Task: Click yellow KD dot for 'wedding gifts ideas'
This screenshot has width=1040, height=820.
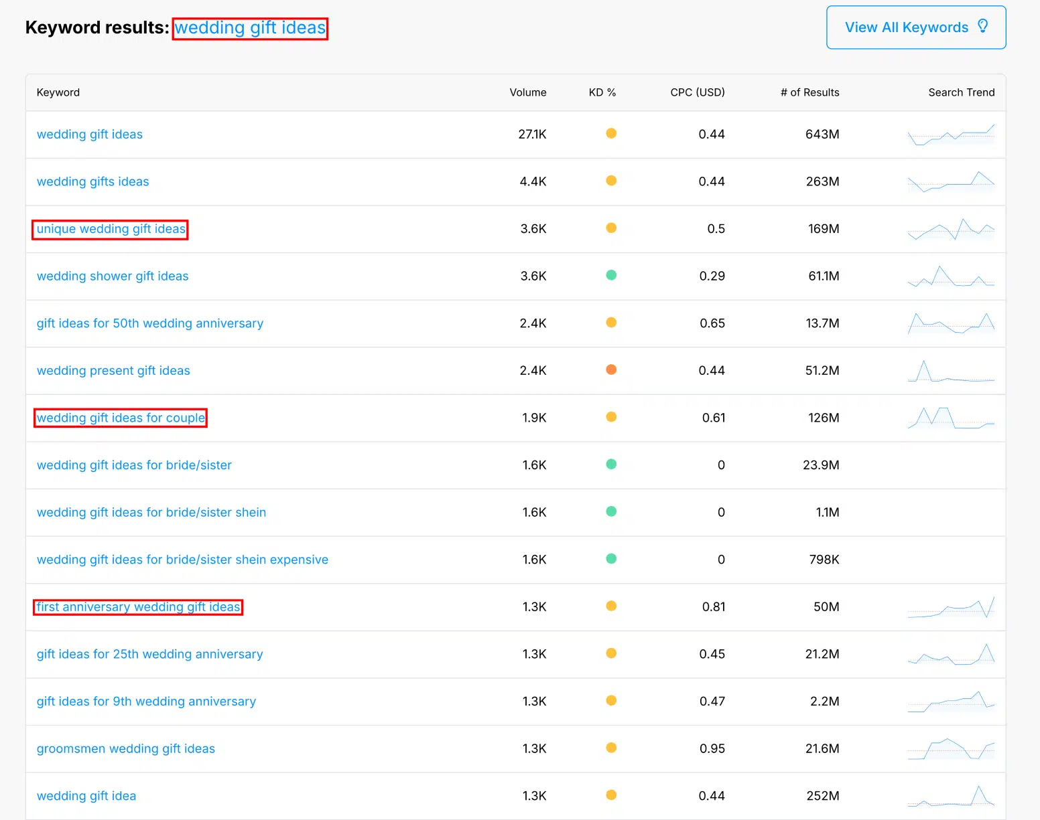Action: click(611, 181)
